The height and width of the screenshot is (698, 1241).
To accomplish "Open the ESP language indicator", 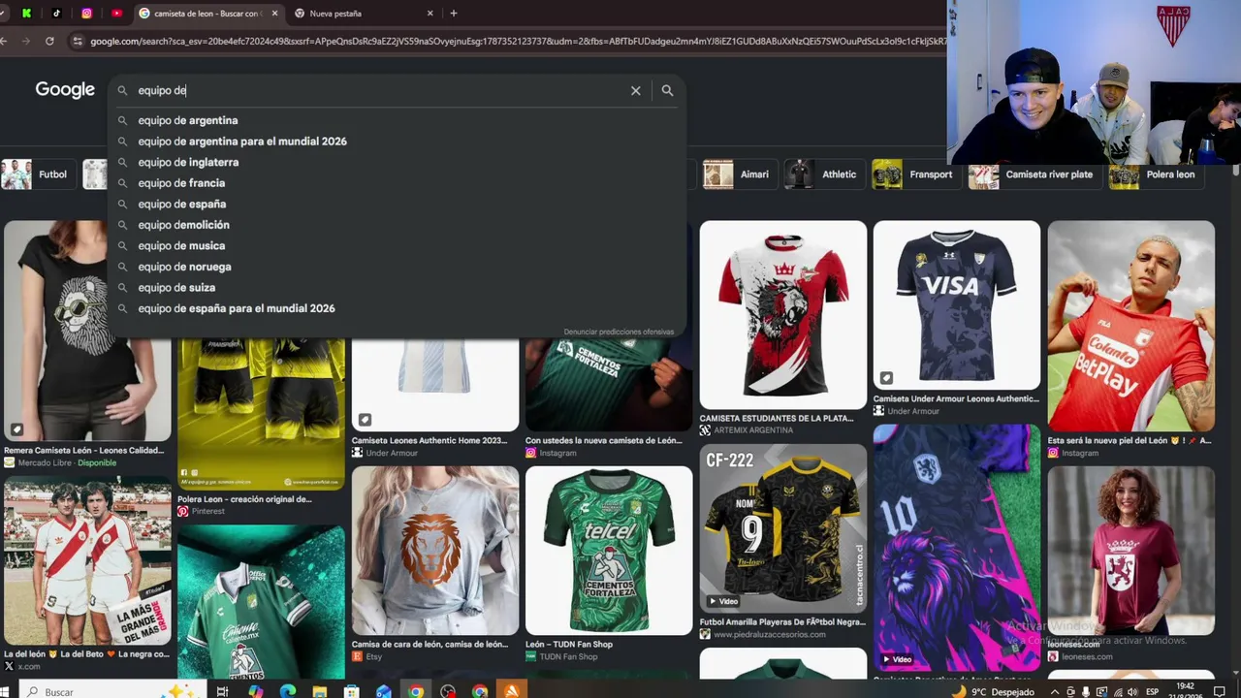I will pyautogui.click(x=1153, y=691).
